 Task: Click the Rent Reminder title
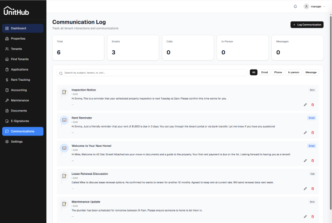(82, 118)
